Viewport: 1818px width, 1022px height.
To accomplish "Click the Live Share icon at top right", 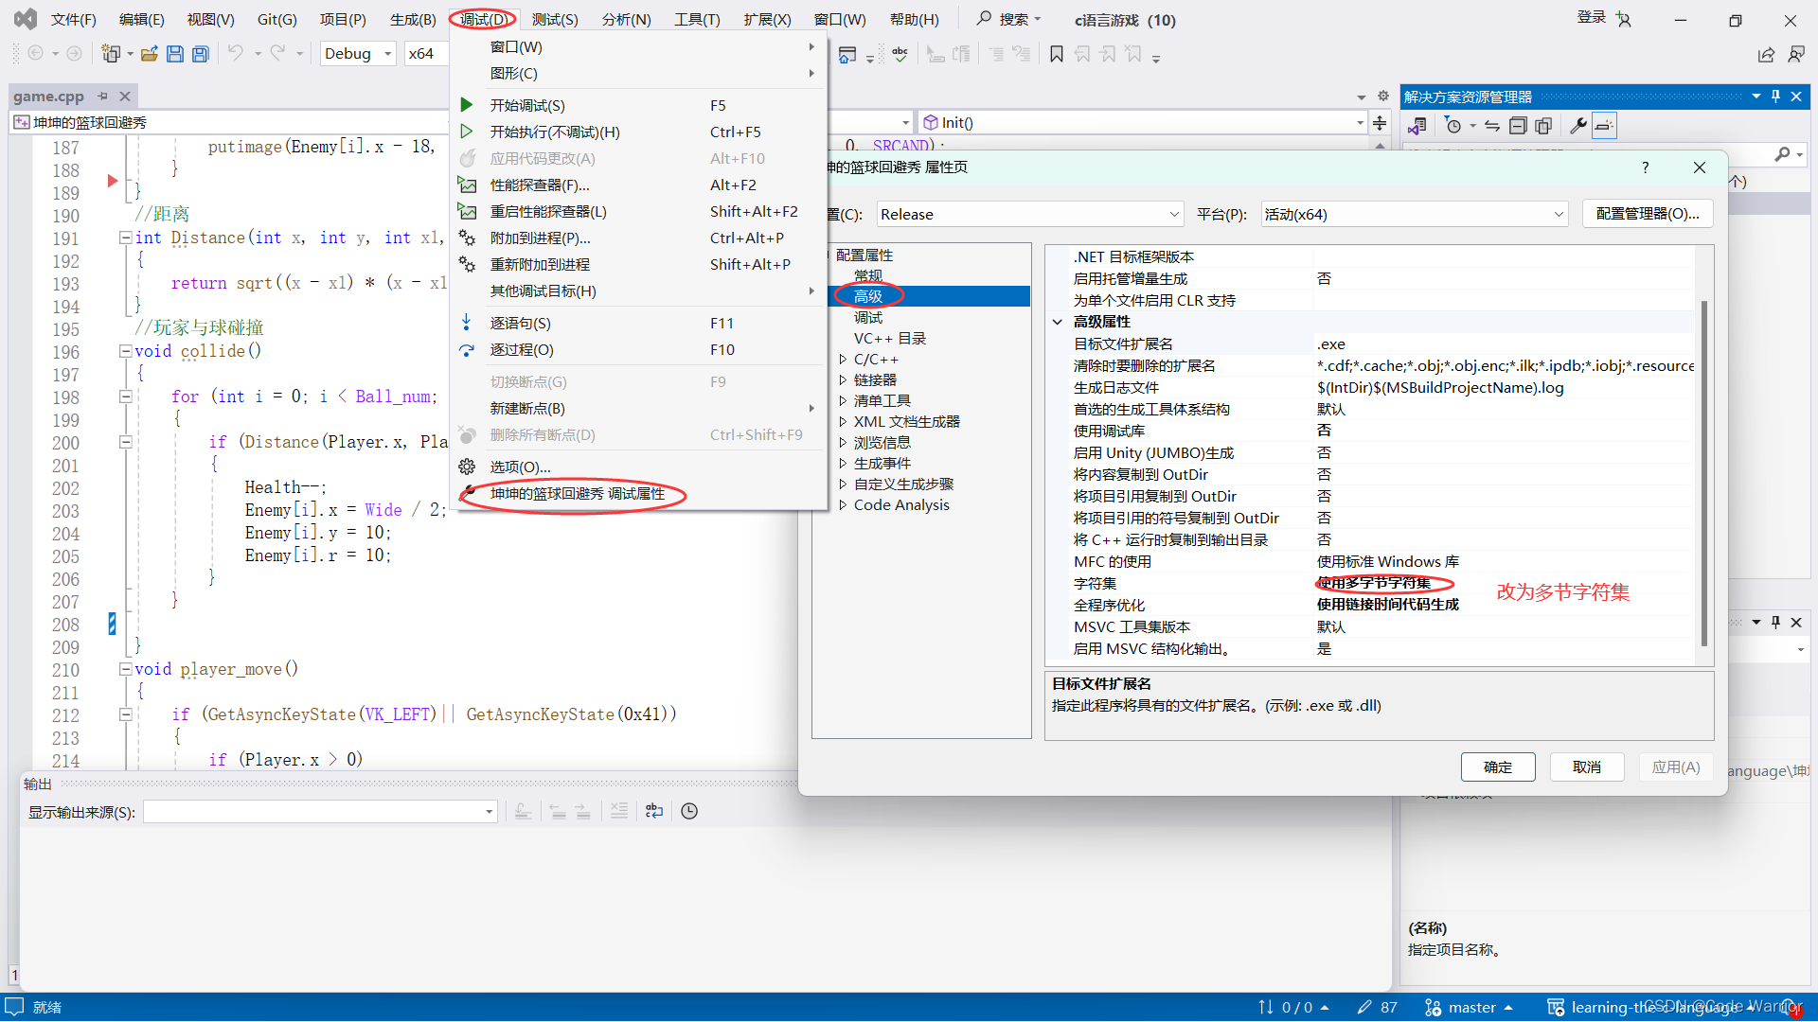I will pos(1766,54).
